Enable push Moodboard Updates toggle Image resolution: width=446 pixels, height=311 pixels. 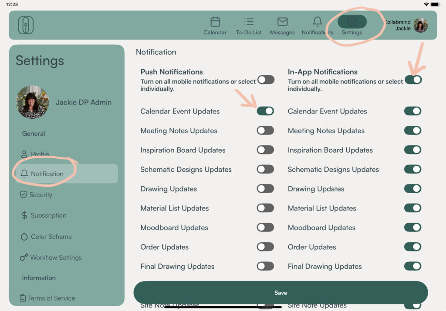[x=265, y=227]
